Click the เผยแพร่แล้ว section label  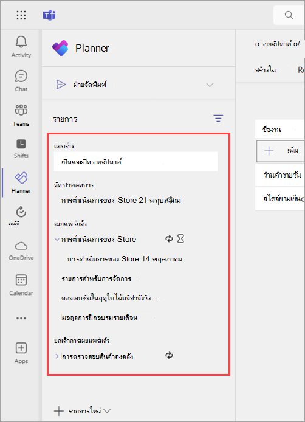click(x=70, y=224)
